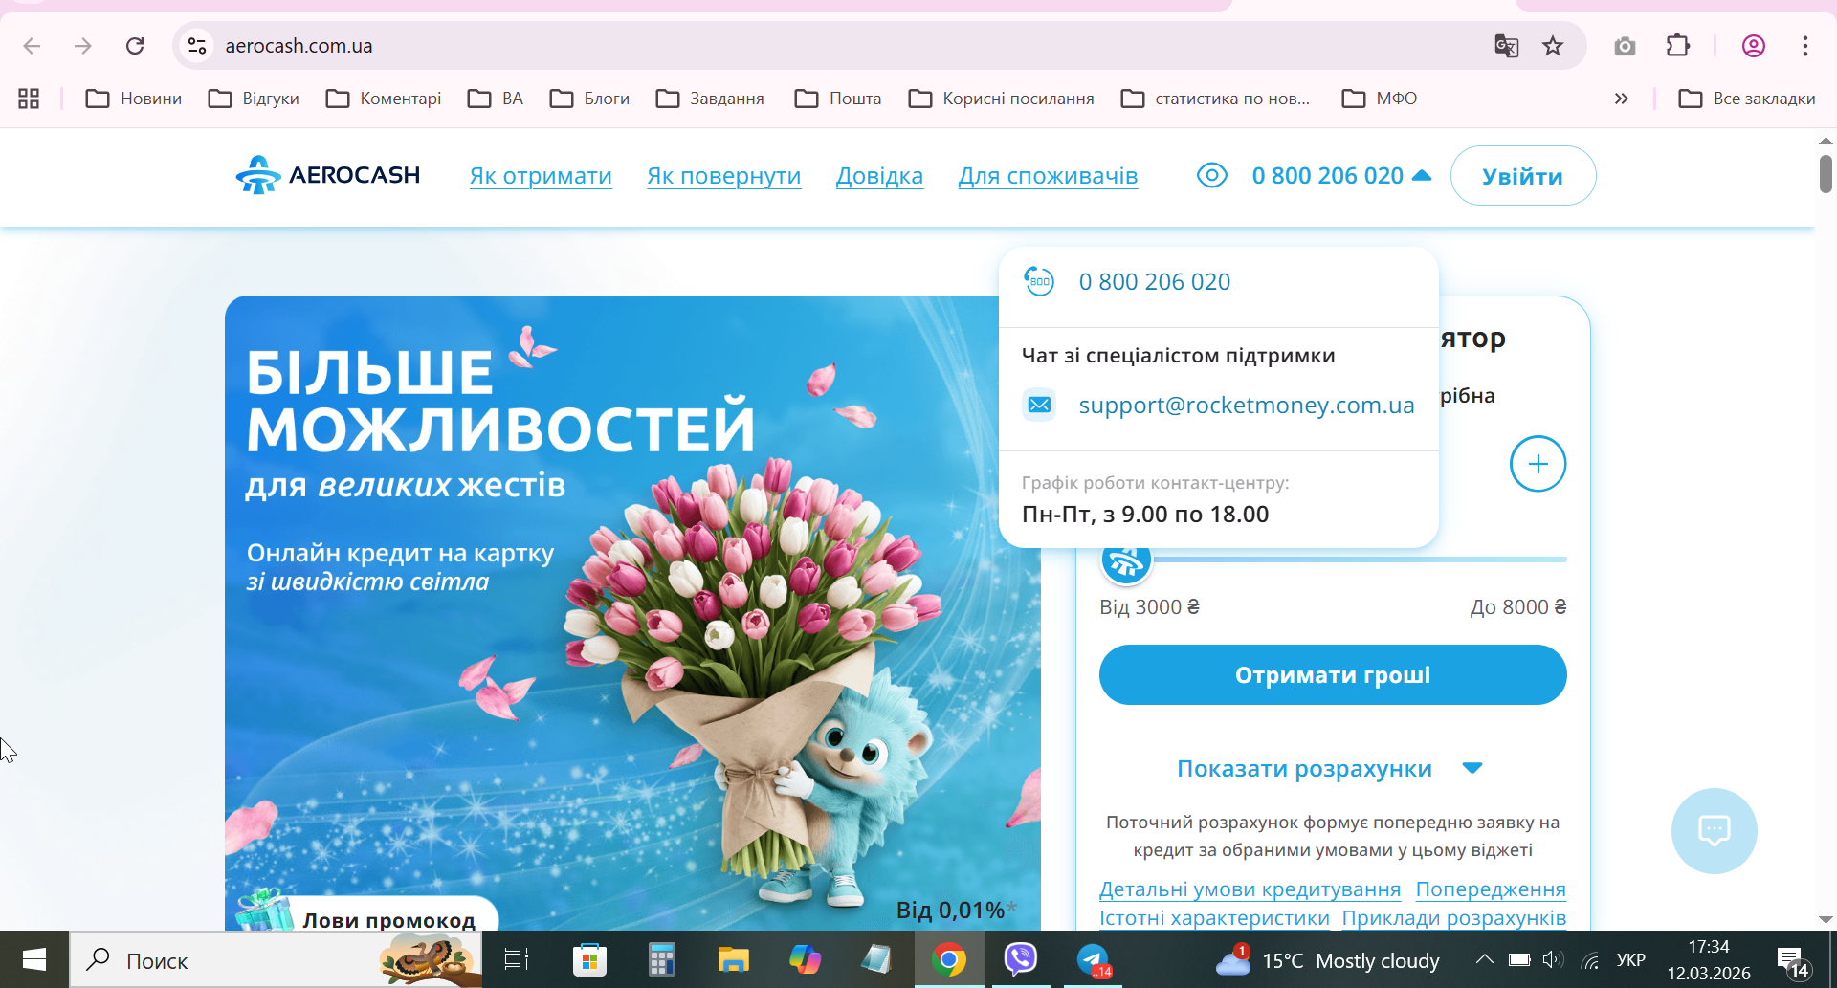Bookmark this page with the star icon
Image resolution: width=1837 pixels, height=988 pixels.
tap(1553, 46)
